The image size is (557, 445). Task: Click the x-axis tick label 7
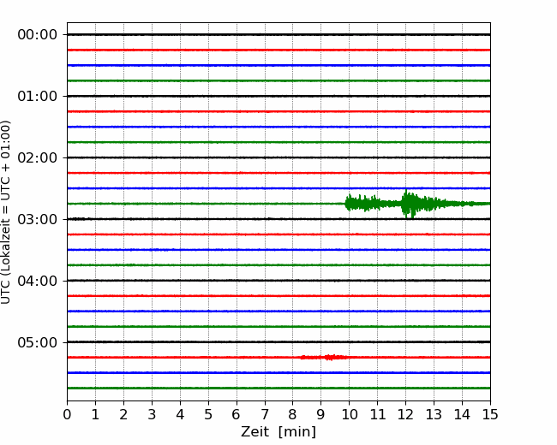pyautogui.click(x=265, y=414)
